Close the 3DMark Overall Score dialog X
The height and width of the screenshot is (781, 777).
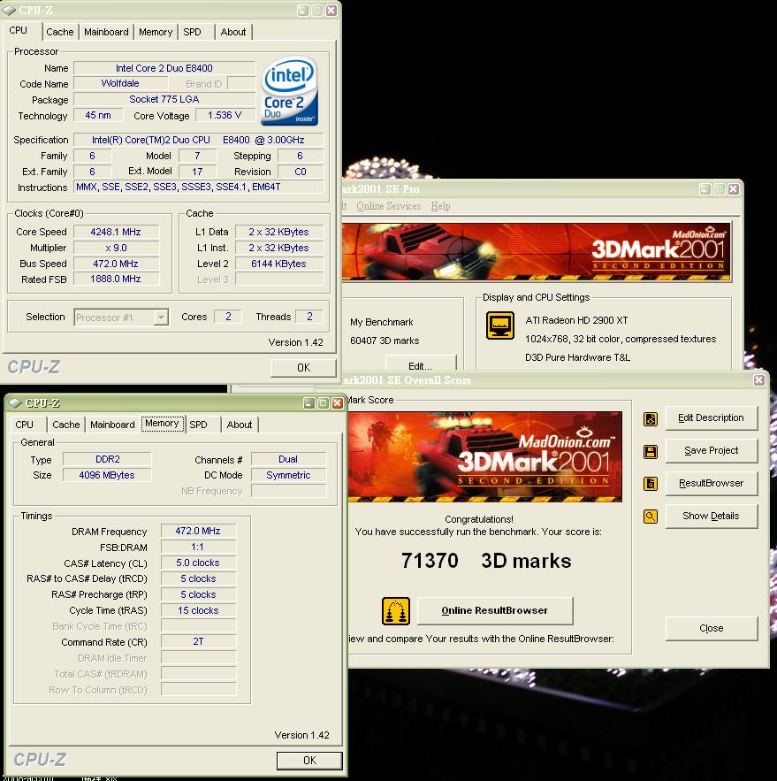(x=759, y=380)
